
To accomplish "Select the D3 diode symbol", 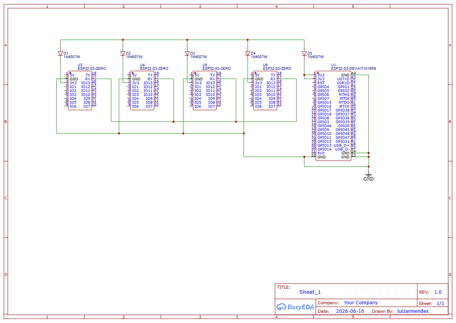I will [187, 53].
